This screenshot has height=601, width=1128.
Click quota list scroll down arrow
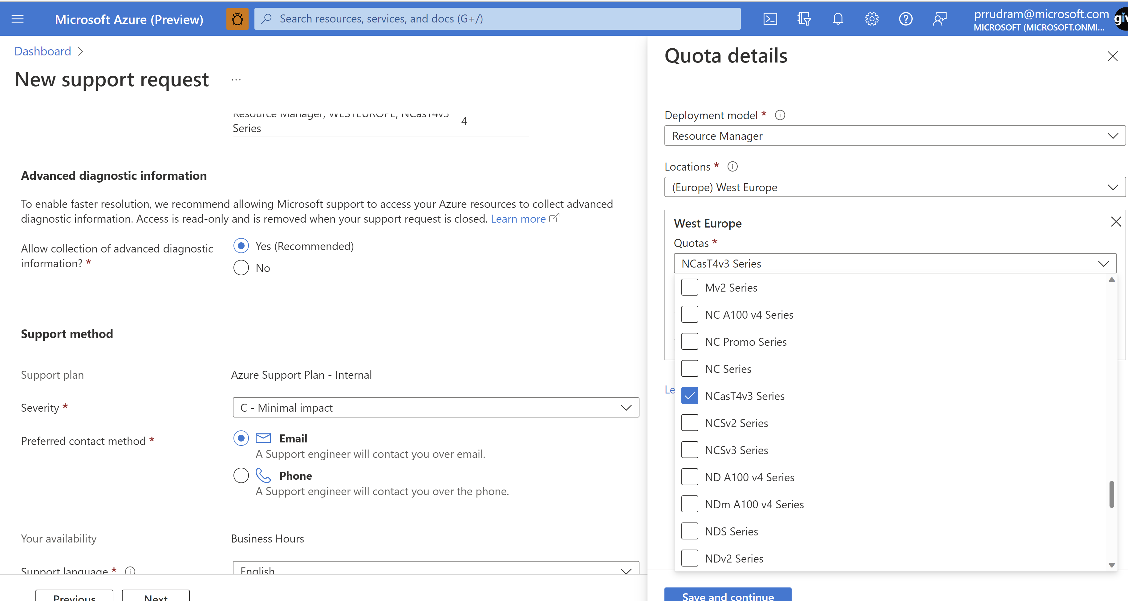click(1111, 565)
